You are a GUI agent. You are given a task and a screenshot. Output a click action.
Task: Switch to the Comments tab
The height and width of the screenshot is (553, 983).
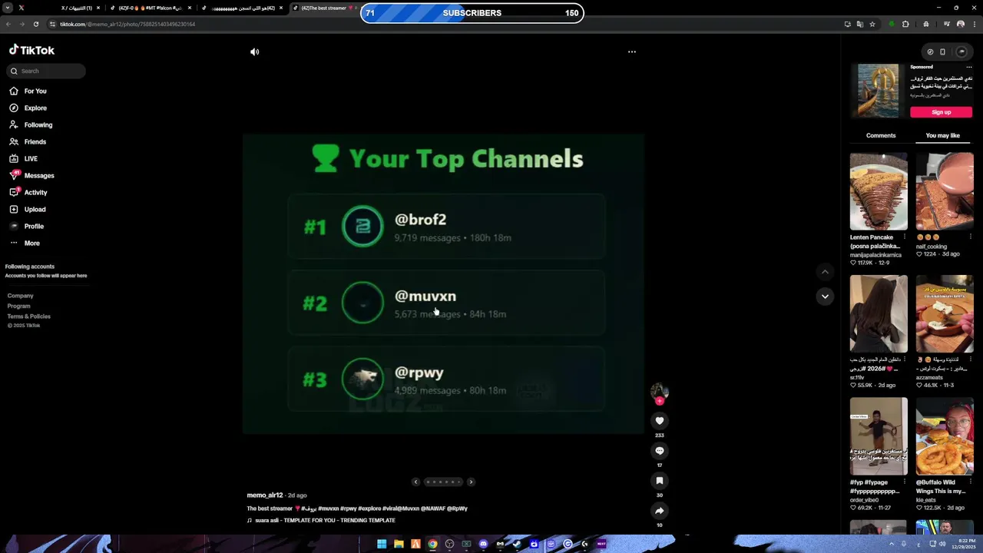point(881,136)
